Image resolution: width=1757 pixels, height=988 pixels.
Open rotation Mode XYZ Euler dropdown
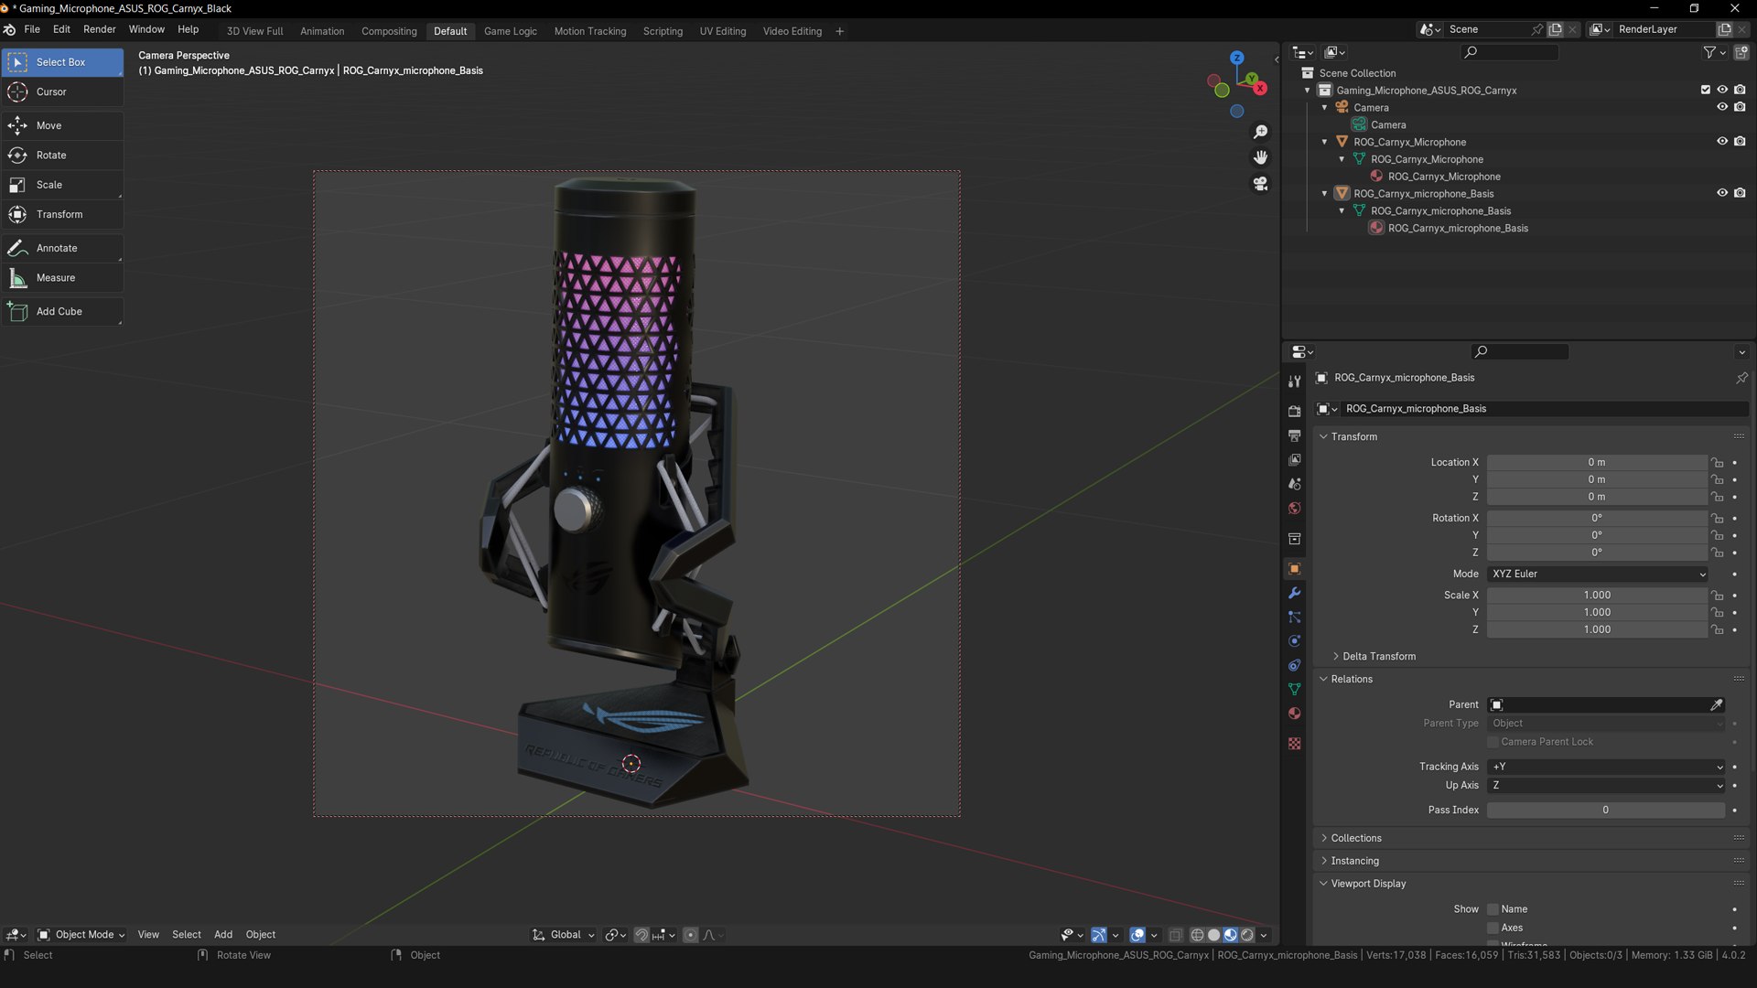pos(1598,575)
